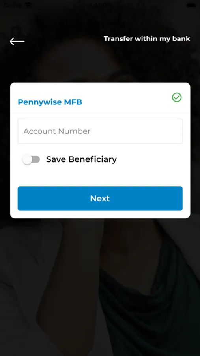The width and height of the screenshot is (200, 356).
Task: Click the Account Number placeholder text
Action: [x=57, y=131]
